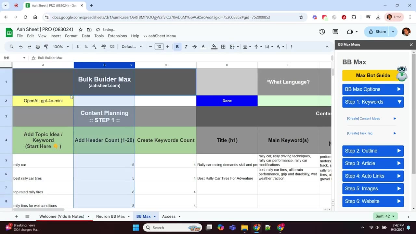Click the Meet camera icon
The width and height of the screenshot is (416, 234).
pos(350,32)
